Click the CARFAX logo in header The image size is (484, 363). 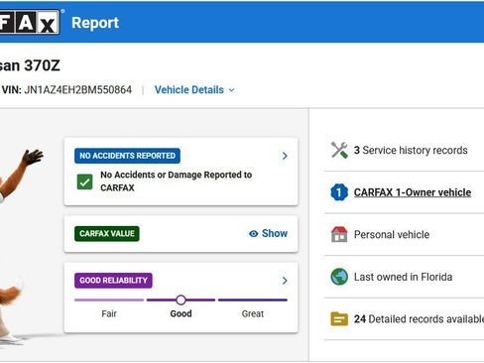tap(30, 22)
